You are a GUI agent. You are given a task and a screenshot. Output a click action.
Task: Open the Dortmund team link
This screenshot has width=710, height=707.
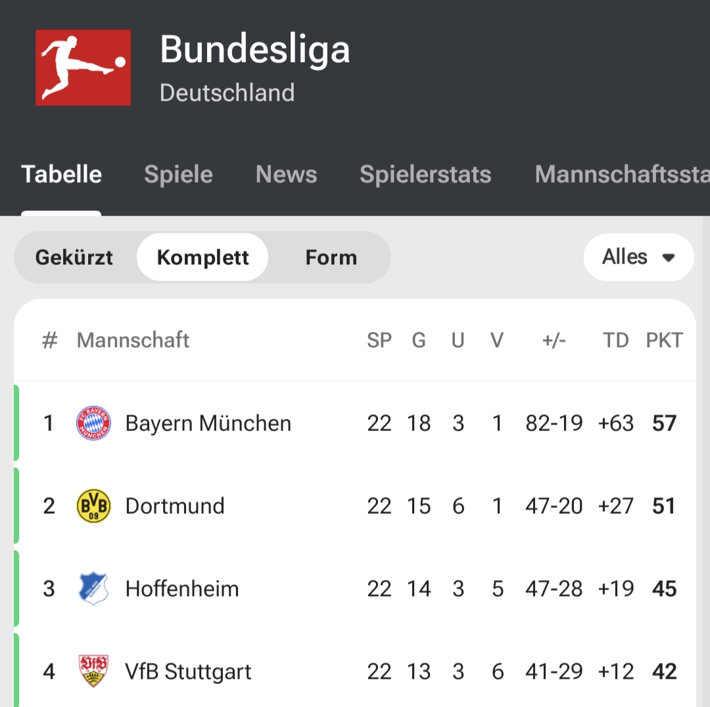(175, 506)
